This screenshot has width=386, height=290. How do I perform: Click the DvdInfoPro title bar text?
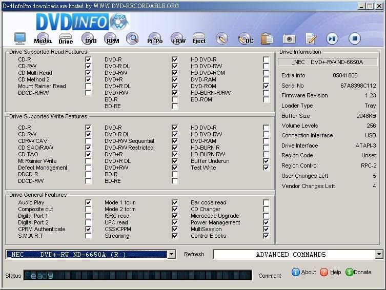point(91,6)
